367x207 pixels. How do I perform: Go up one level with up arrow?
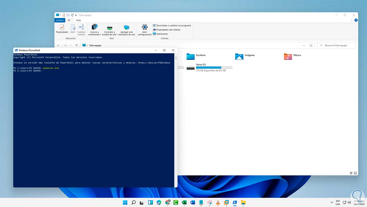(76, 45)
